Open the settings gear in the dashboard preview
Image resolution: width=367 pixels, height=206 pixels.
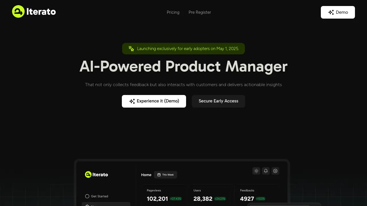pyautogui.click(x=275, y=171)
